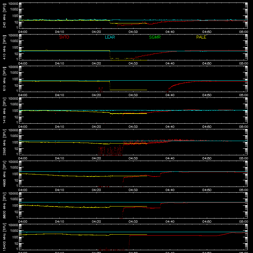This screenshot has width=253, height=253.
Task: Click 05:00 tick below the 8800 MHz panel
Action: [244, 222]
